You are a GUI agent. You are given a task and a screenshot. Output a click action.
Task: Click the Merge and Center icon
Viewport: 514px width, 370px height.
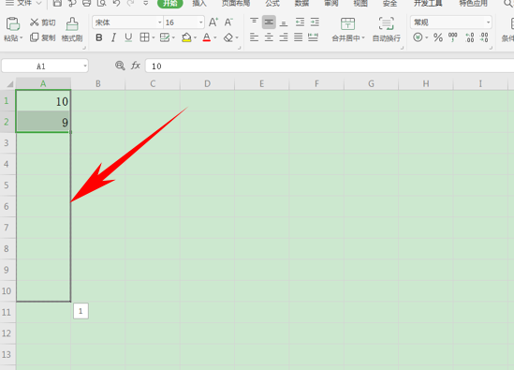pos(347,24)
